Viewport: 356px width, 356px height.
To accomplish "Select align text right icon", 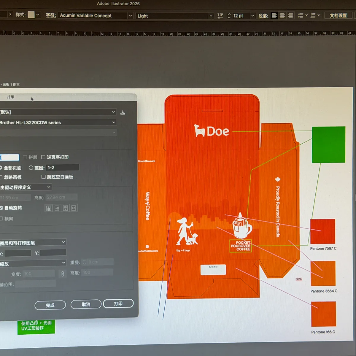I will pyautogui.click(x=290, y=15).
